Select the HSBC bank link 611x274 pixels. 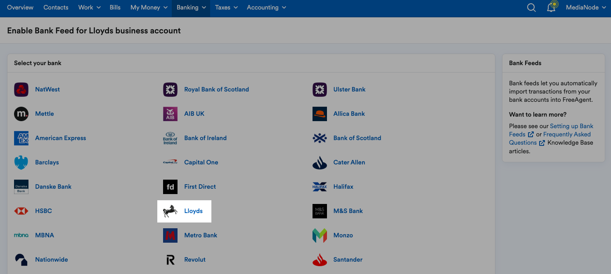coord(43,211)
